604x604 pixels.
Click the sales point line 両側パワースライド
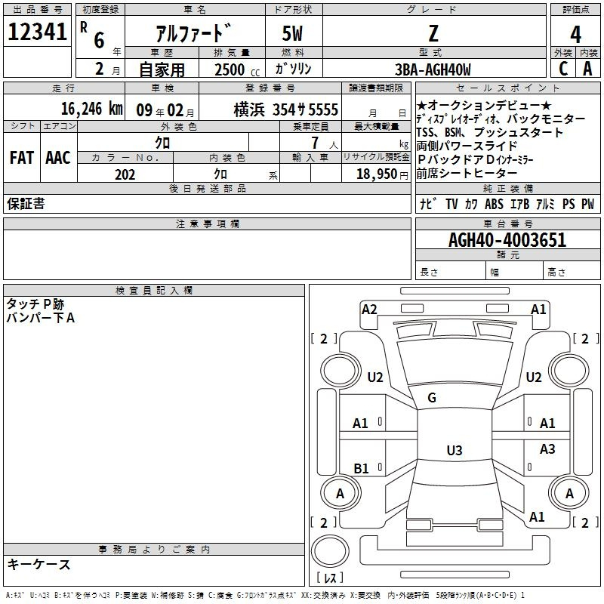(467, 146)
